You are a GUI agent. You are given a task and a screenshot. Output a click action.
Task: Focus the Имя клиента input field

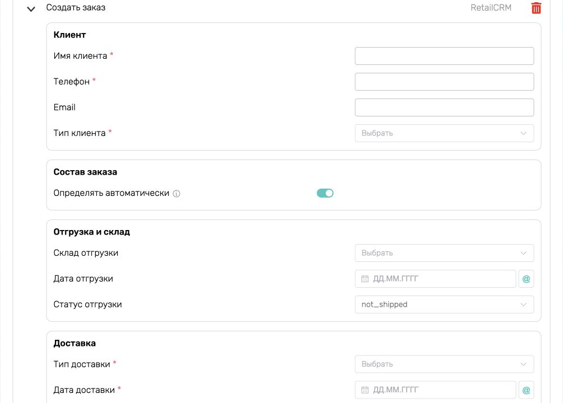tap(444, 56)
